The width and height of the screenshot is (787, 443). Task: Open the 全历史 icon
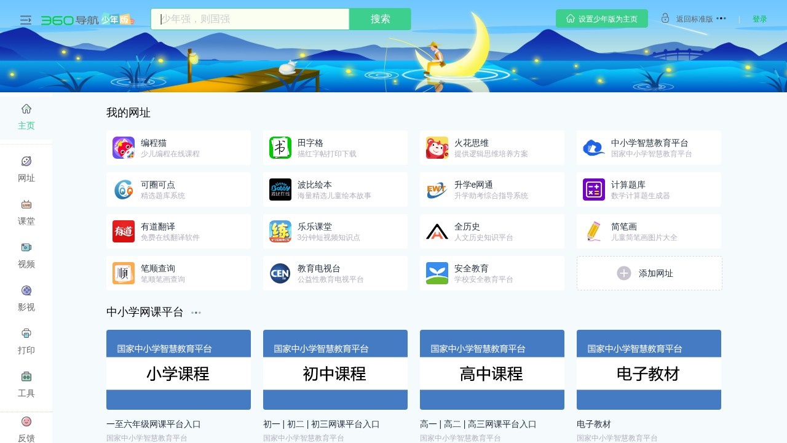pyautogui.click(x=437, y=231)
